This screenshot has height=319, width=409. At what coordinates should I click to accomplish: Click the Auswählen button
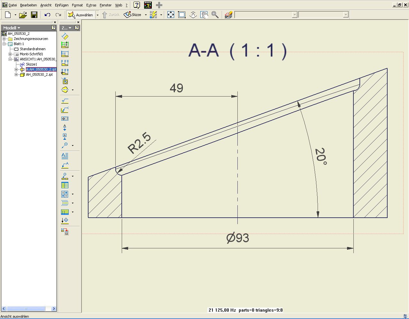point(81,15)
